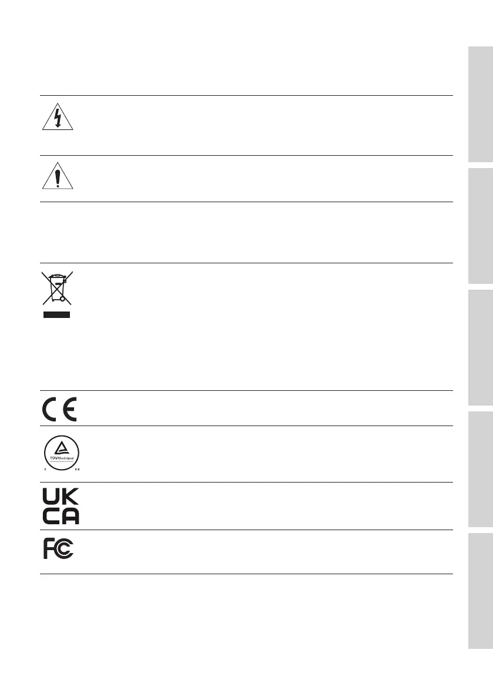
Task: Click the horizontal divider line above the CE mark
Action: pyautogui.click(x=246, y=390)
